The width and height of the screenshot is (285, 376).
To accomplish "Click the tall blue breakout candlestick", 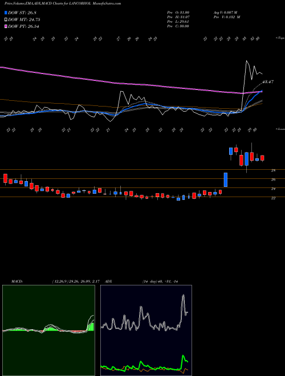I will click(226, 179).
